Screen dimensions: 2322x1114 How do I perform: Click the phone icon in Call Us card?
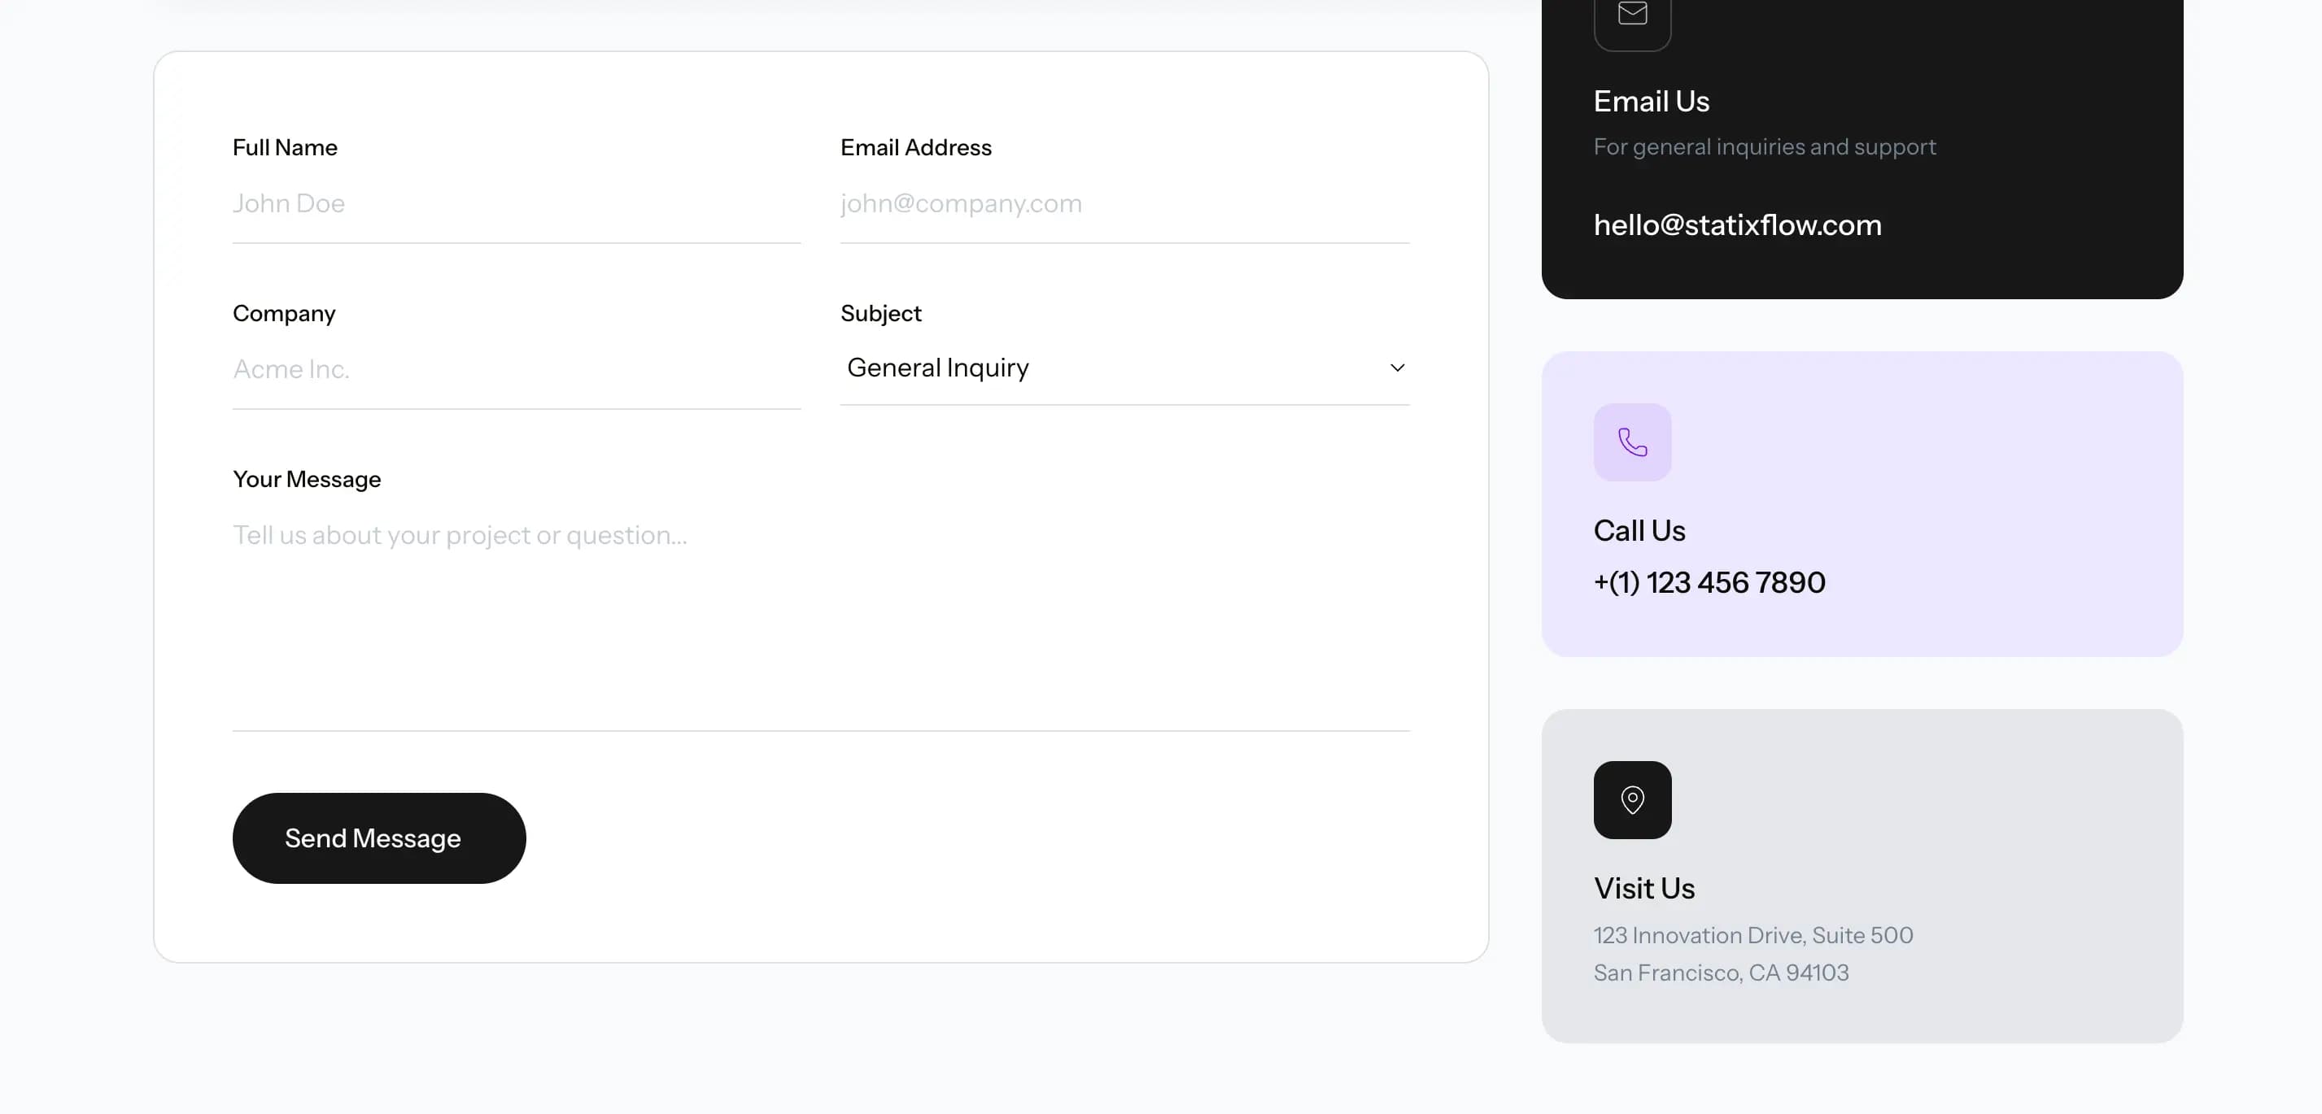tap(1632, 442)
